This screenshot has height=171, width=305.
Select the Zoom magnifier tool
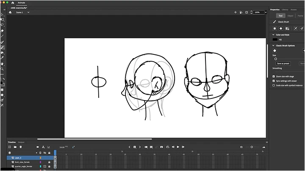coord(3,69)
